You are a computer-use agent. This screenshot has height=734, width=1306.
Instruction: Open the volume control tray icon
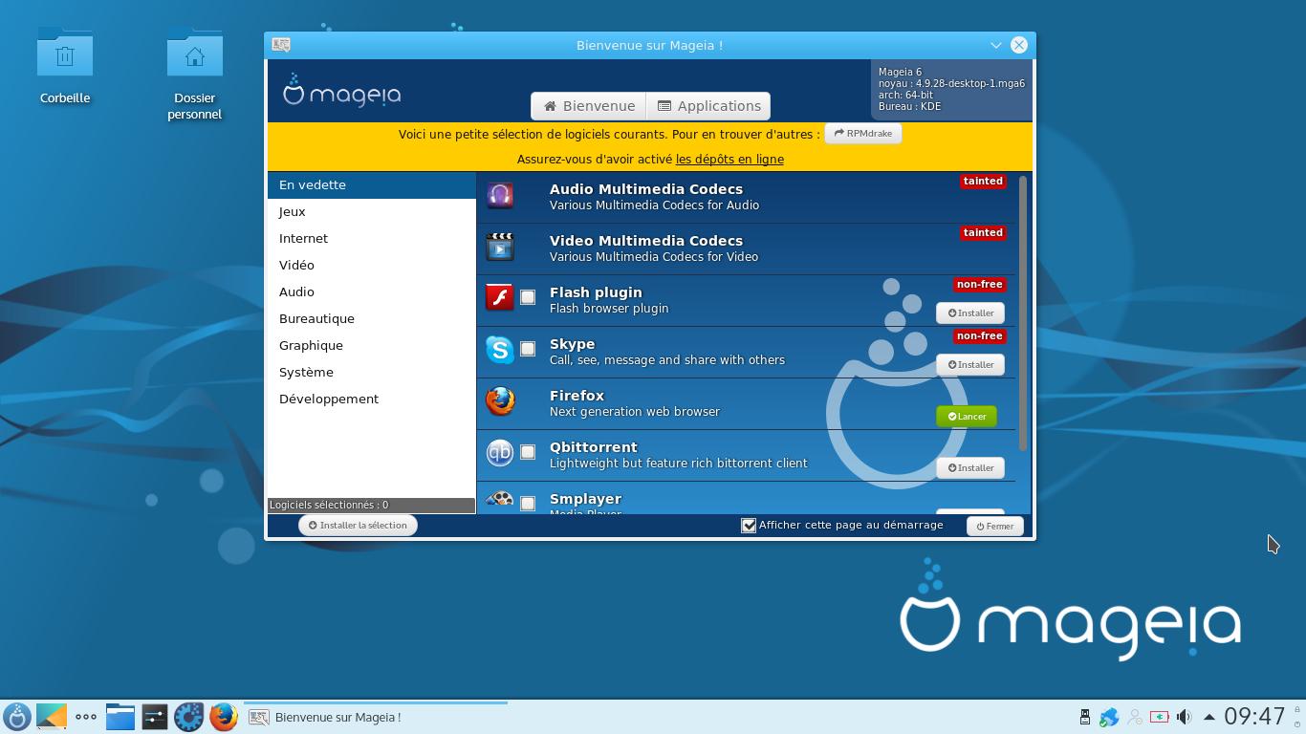[1185, 717]
